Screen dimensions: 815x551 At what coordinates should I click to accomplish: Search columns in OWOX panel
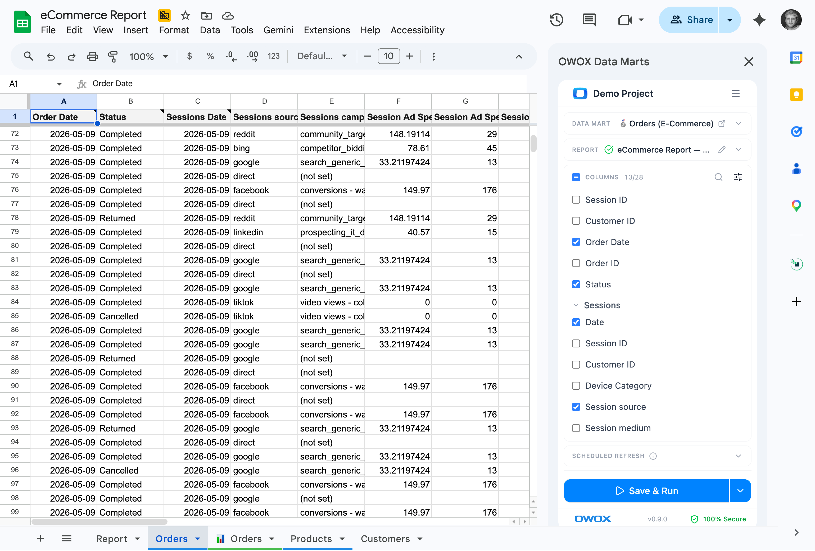718,177
